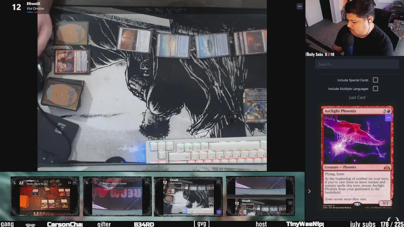Click purple eye icon on EfroniX thumbnail

(x=219, y=212)
